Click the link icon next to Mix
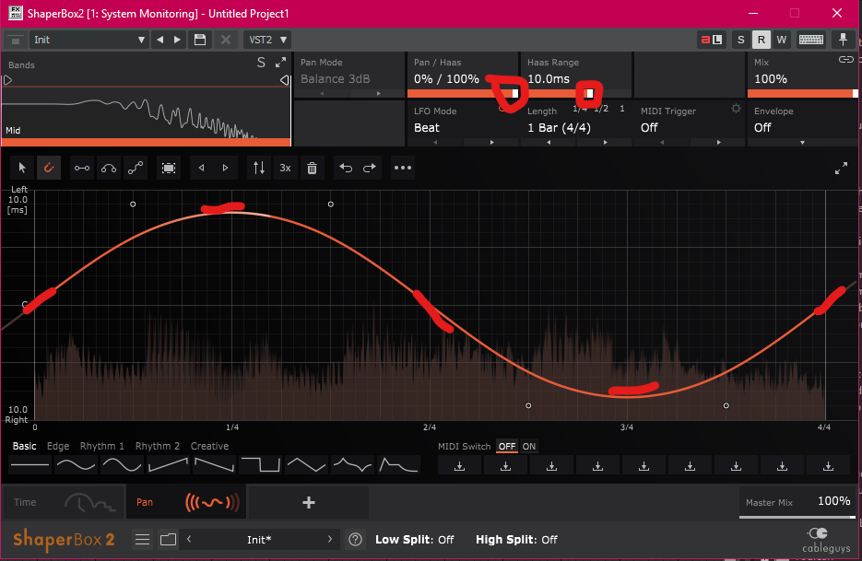Viewport: 862px width, 561px height. tap(846, 59)
